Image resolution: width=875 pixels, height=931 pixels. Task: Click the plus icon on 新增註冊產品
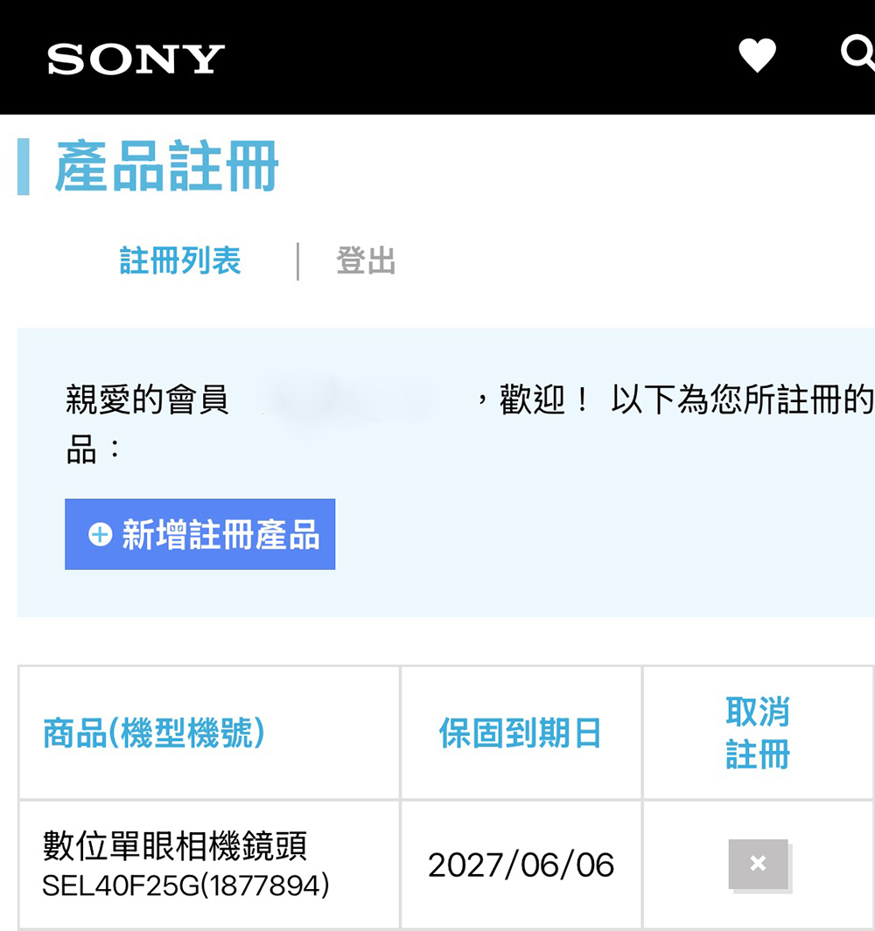[x=101, y=534]
